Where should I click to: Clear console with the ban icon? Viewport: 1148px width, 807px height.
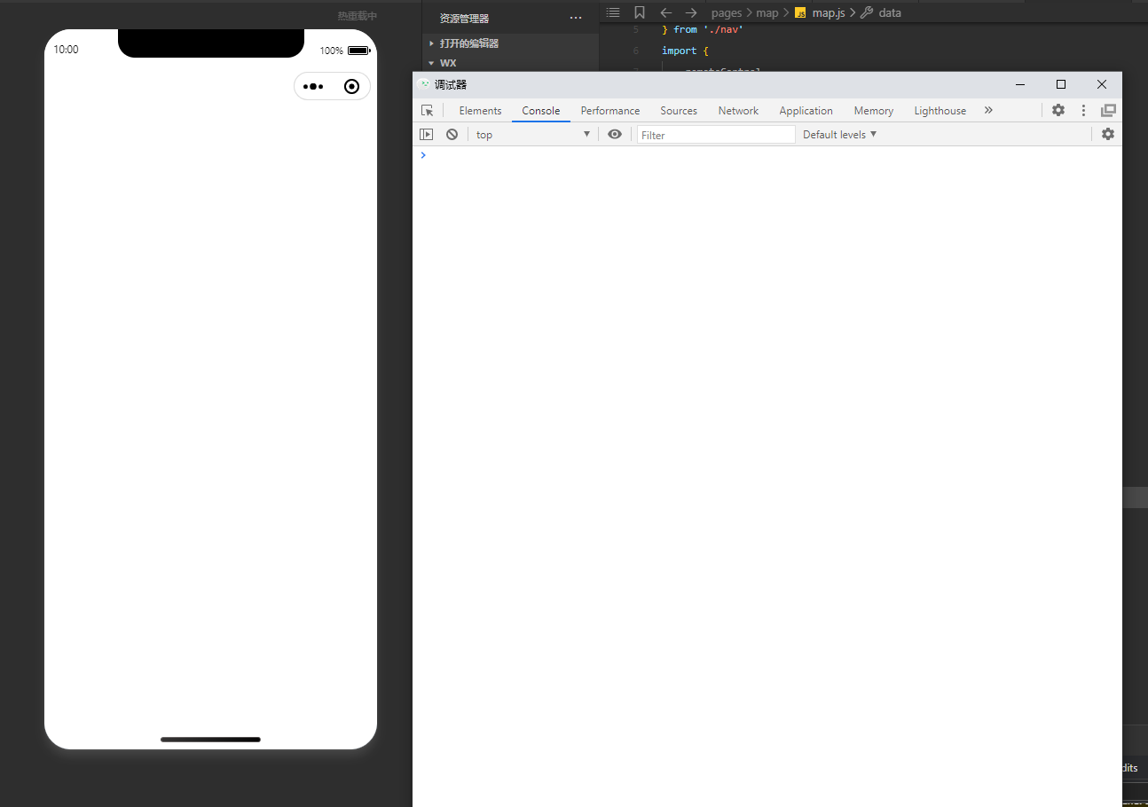pos(452,134)
